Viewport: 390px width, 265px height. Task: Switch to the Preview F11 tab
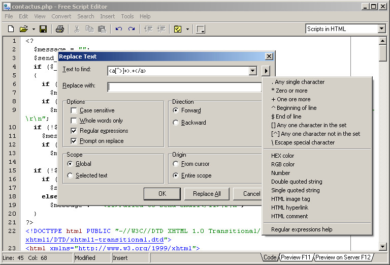[296, 257]
